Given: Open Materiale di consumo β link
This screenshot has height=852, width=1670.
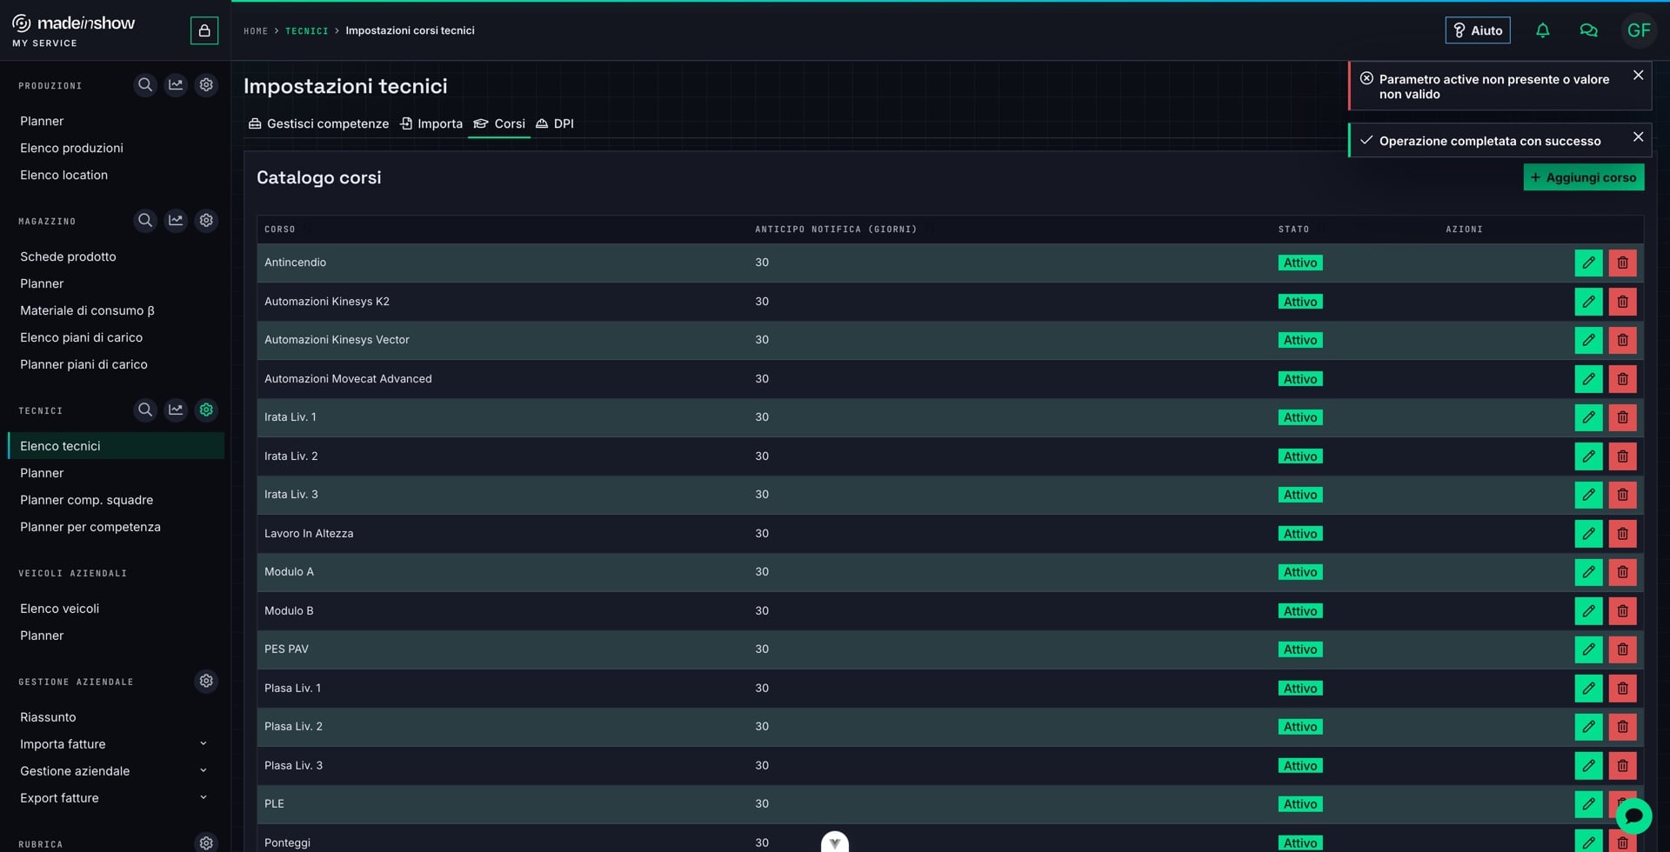Looking at the screenshot, I should [87, 310].
